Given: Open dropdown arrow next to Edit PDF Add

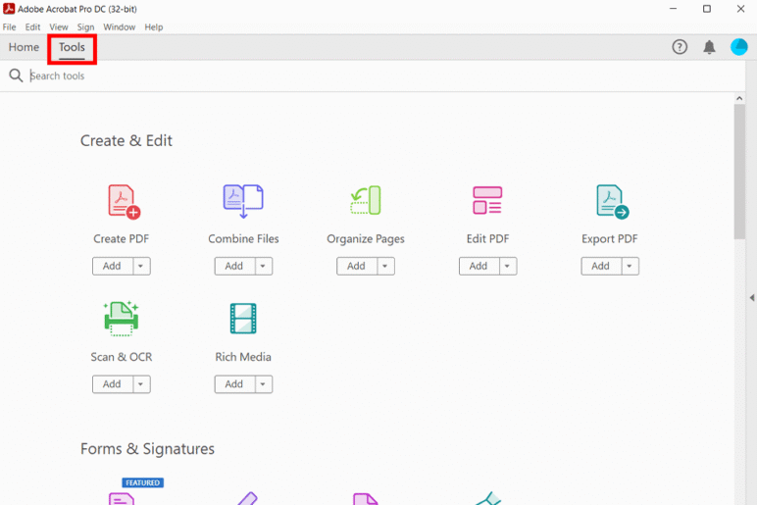Looking at the screenshot, I should (x=507, y=266).
